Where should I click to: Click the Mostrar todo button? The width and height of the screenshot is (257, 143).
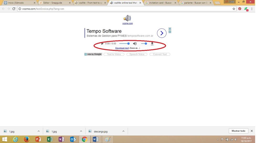(239, 131)
